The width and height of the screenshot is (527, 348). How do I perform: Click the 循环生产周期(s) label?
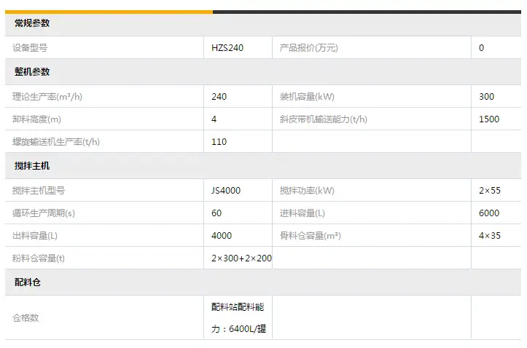(44, 213)
